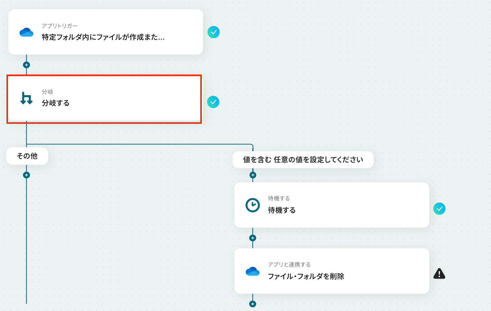Open the 分岐する step card

pos(123,99)
